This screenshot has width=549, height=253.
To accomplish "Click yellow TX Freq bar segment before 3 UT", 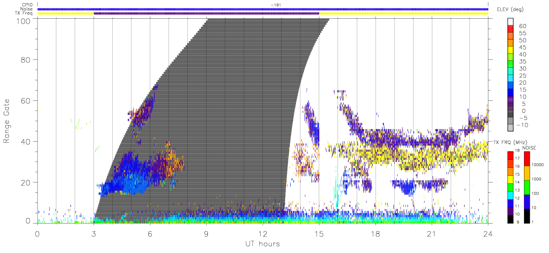I will pos(66,13).
